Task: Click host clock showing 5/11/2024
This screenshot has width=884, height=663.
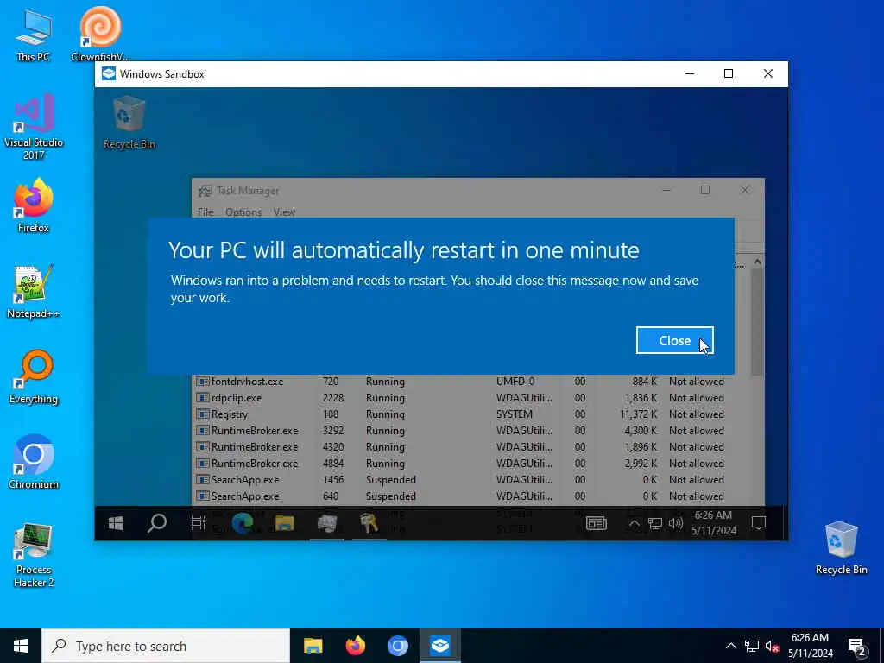Action: [810, 646]
